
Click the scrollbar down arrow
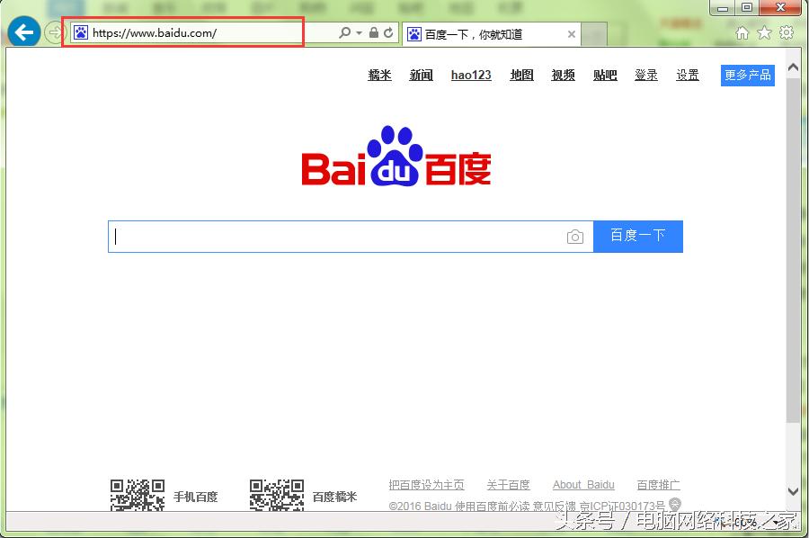tap(793, 492)
